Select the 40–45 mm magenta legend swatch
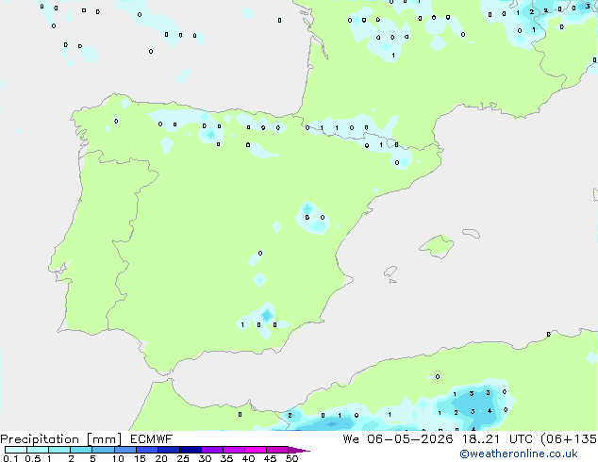The width and height of the screenshot is (598, 462). (x=256, y=450)
